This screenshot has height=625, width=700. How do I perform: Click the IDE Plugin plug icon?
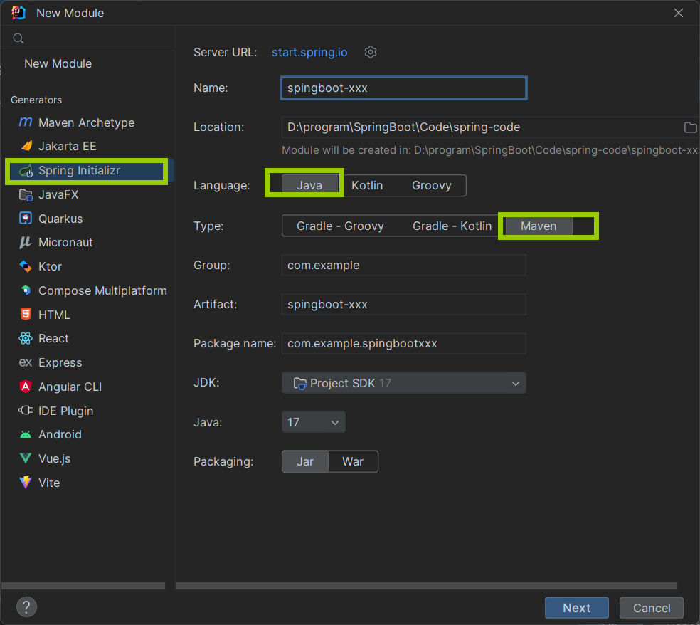(x=26, y=410)
